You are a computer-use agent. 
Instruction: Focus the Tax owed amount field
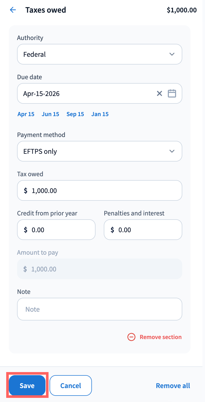[x=99, y=190]
